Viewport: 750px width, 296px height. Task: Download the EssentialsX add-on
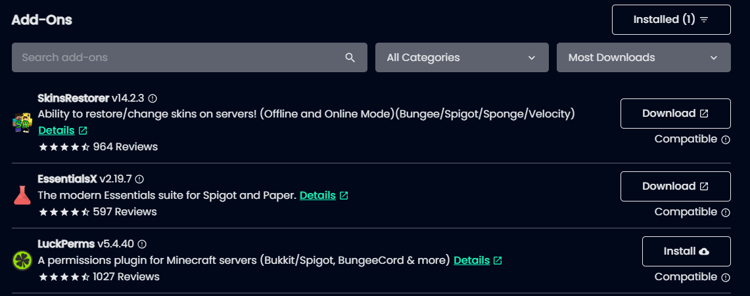[675, 186]
